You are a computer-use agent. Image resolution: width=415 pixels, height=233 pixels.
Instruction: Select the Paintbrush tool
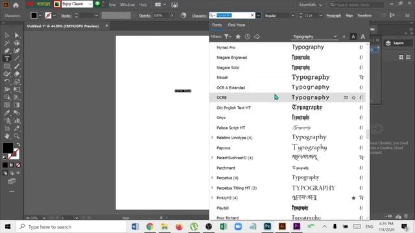[17, 66]
